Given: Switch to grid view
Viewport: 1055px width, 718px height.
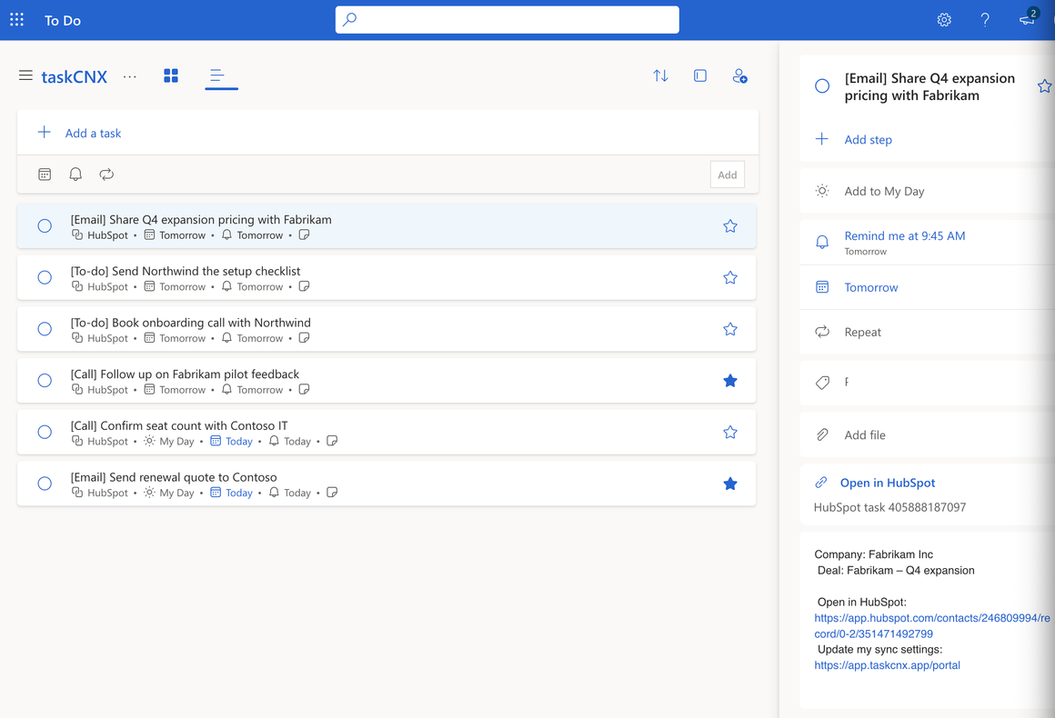Looking at the screenshot, I should 171,75.
